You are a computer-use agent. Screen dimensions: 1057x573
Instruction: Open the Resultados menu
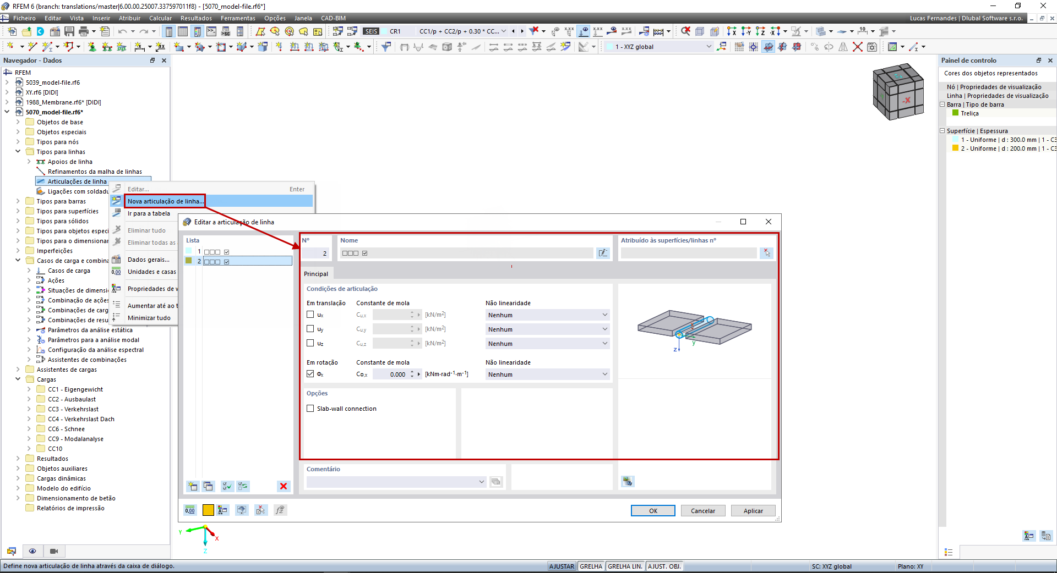pos(196,18)
